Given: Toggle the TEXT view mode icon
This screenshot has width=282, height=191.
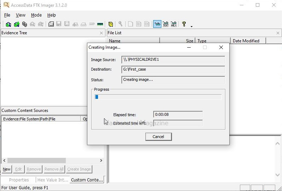Looking at the screenshot, I should [165, 24].
